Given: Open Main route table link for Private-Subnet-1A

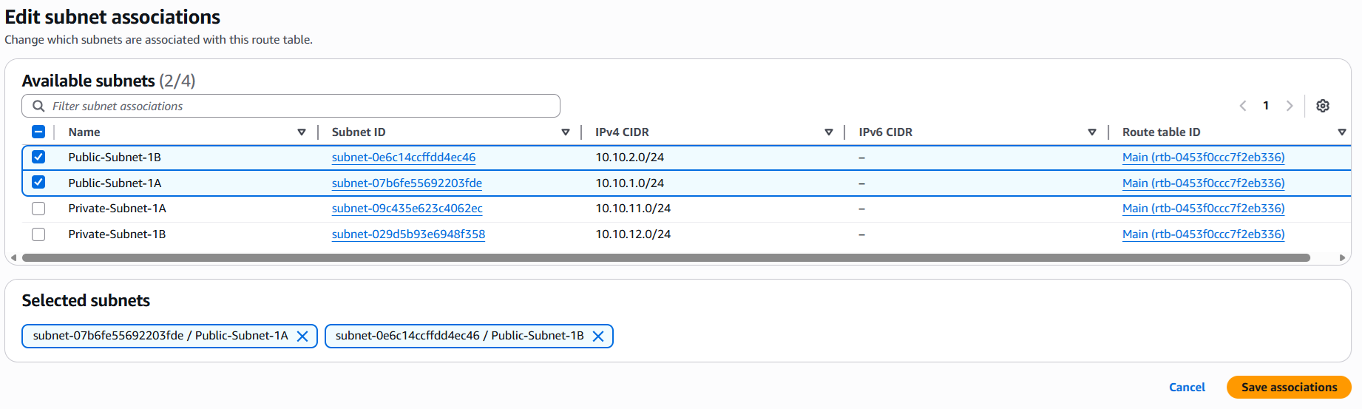Looking at the screenshot, I should tap(1204, 209).
